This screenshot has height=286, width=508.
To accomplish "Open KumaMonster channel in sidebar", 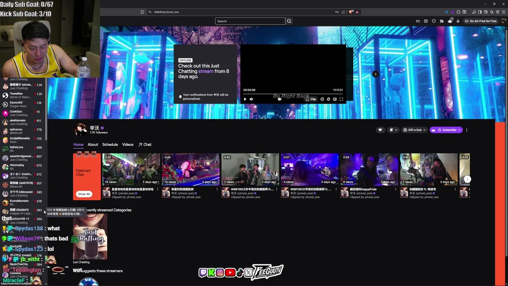I will pos(23,203).
